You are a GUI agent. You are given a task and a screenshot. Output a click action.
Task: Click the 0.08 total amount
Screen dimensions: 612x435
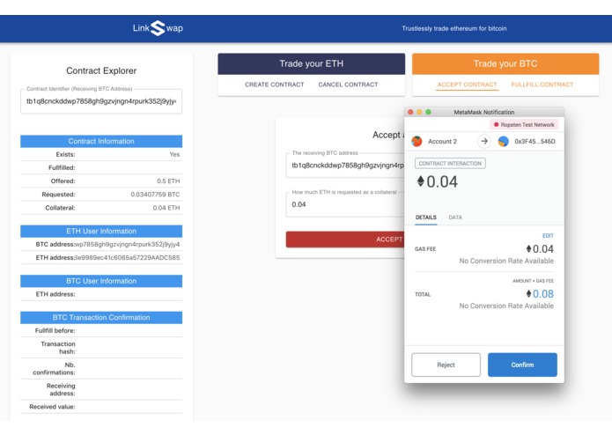pos(543,294)
